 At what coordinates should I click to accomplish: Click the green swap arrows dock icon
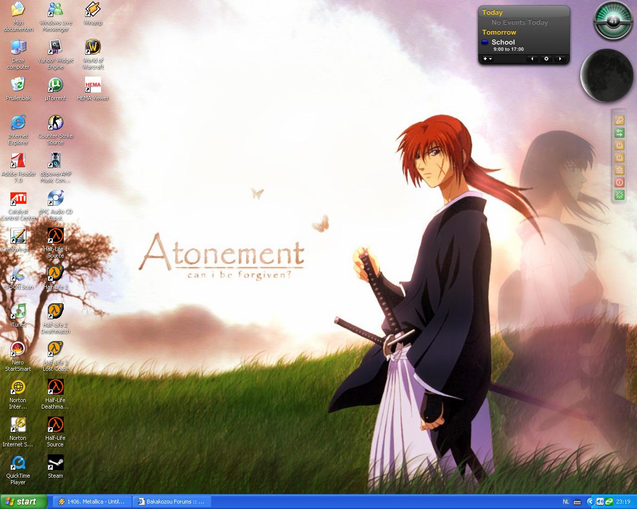click(x=619, y=132)
